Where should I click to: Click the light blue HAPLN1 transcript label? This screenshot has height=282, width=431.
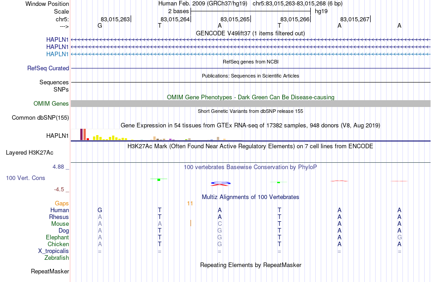(57, 54)
